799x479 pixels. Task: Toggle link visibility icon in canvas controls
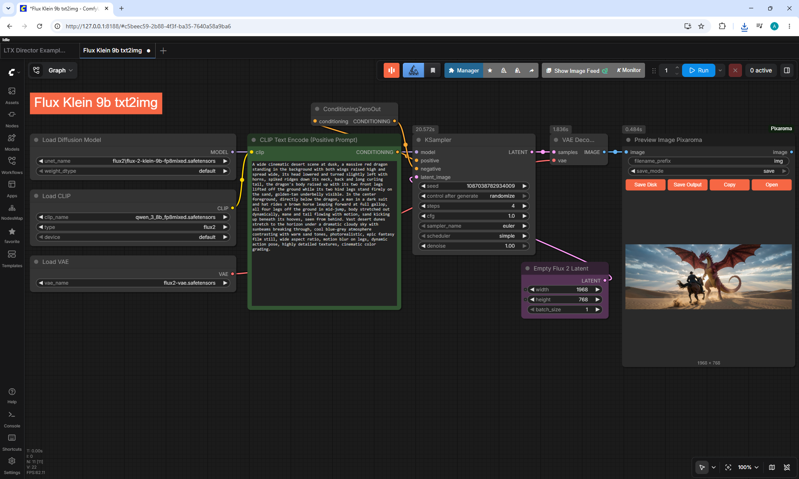(787, 467)
